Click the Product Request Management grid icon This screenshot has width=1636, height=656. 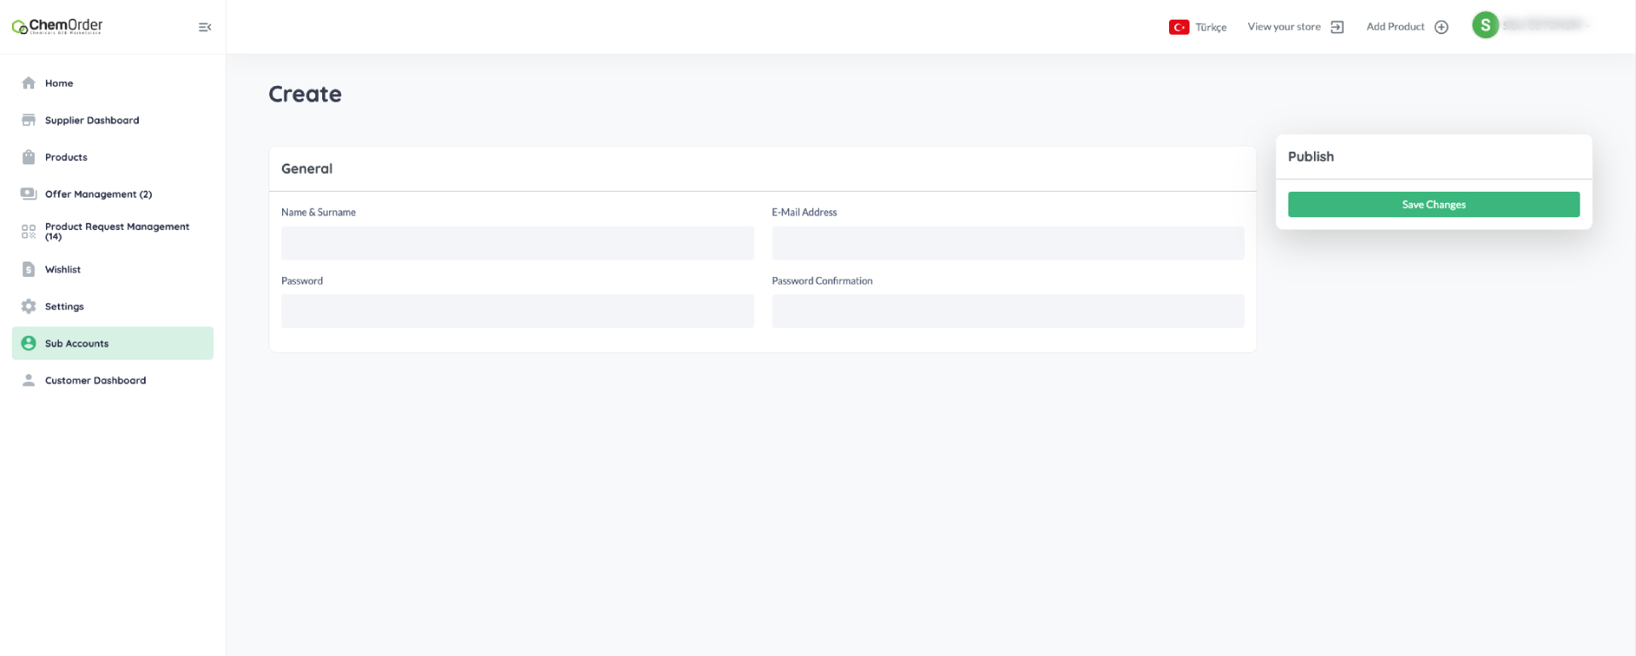(28, 232)
